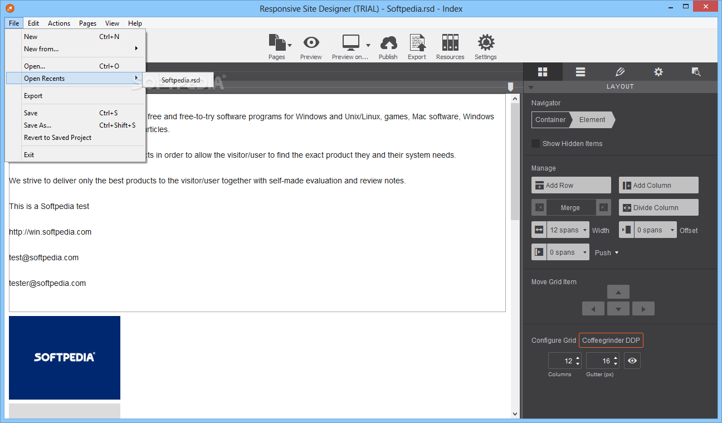Click the Preview eye icon

(x=311, y=43)
